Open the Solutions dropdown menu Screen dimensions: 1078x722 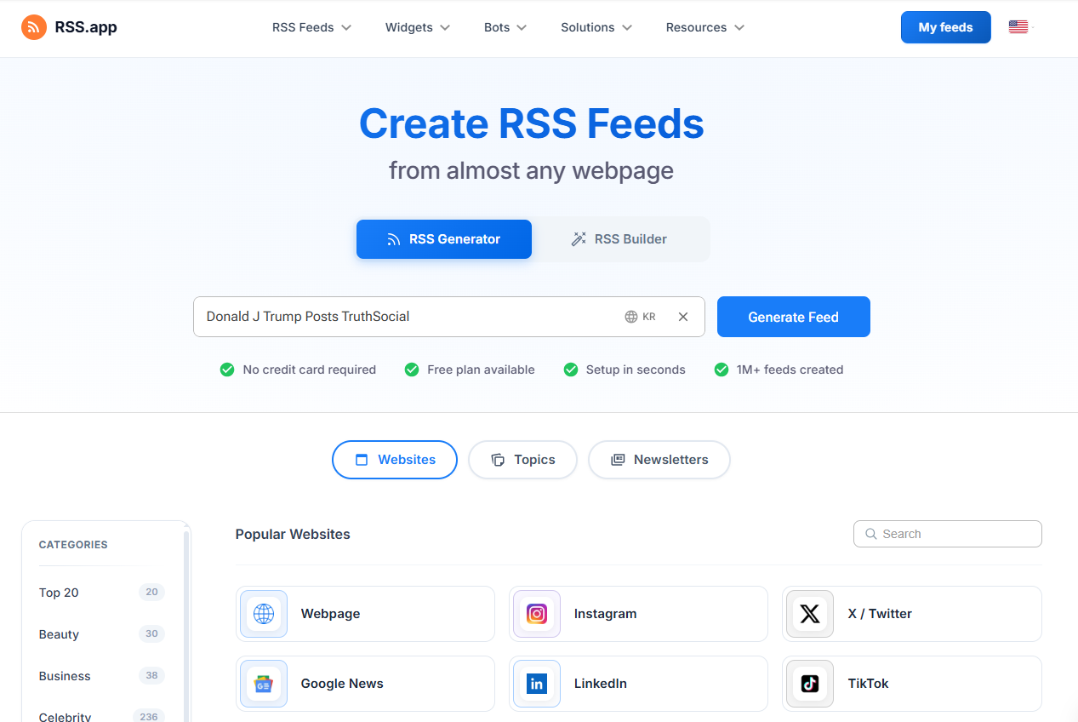click(596, 27)
